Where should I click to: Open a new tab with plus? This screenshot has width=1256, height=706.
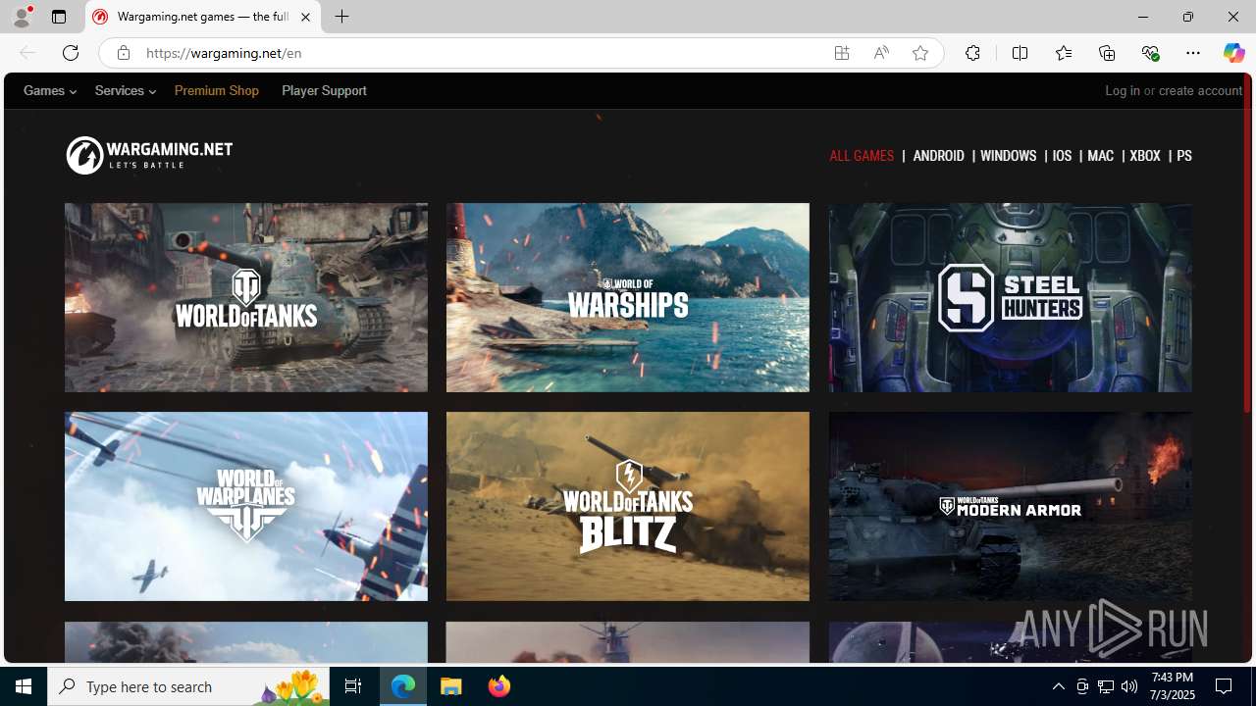[x=341, y=17]
